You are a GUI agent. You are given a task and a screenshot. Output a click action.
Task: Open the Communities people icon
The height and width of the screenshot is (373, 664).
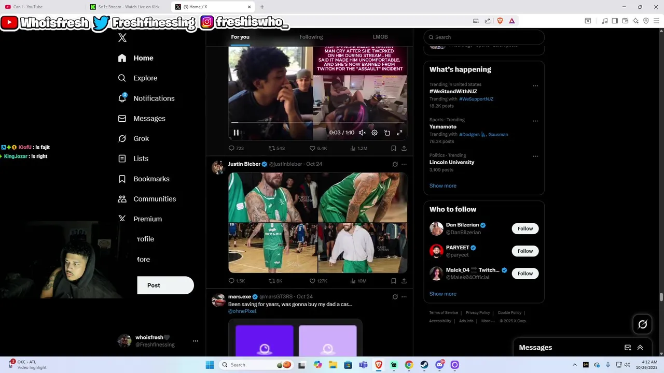pyautogui.click(x=122, y=199)
